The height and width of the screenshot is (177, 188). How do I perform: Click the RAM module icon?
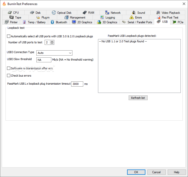[85, 13]
